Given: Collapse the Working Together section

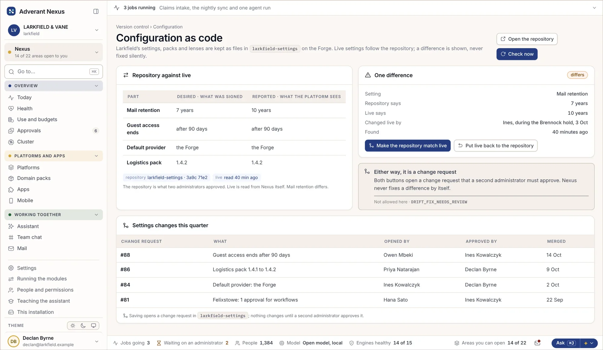Looking at the screenshot, I should pos(54,215).
